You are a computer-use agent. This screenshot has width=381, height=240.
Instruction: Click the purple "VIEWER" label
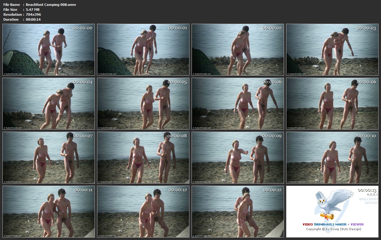[x=357, y=224]
